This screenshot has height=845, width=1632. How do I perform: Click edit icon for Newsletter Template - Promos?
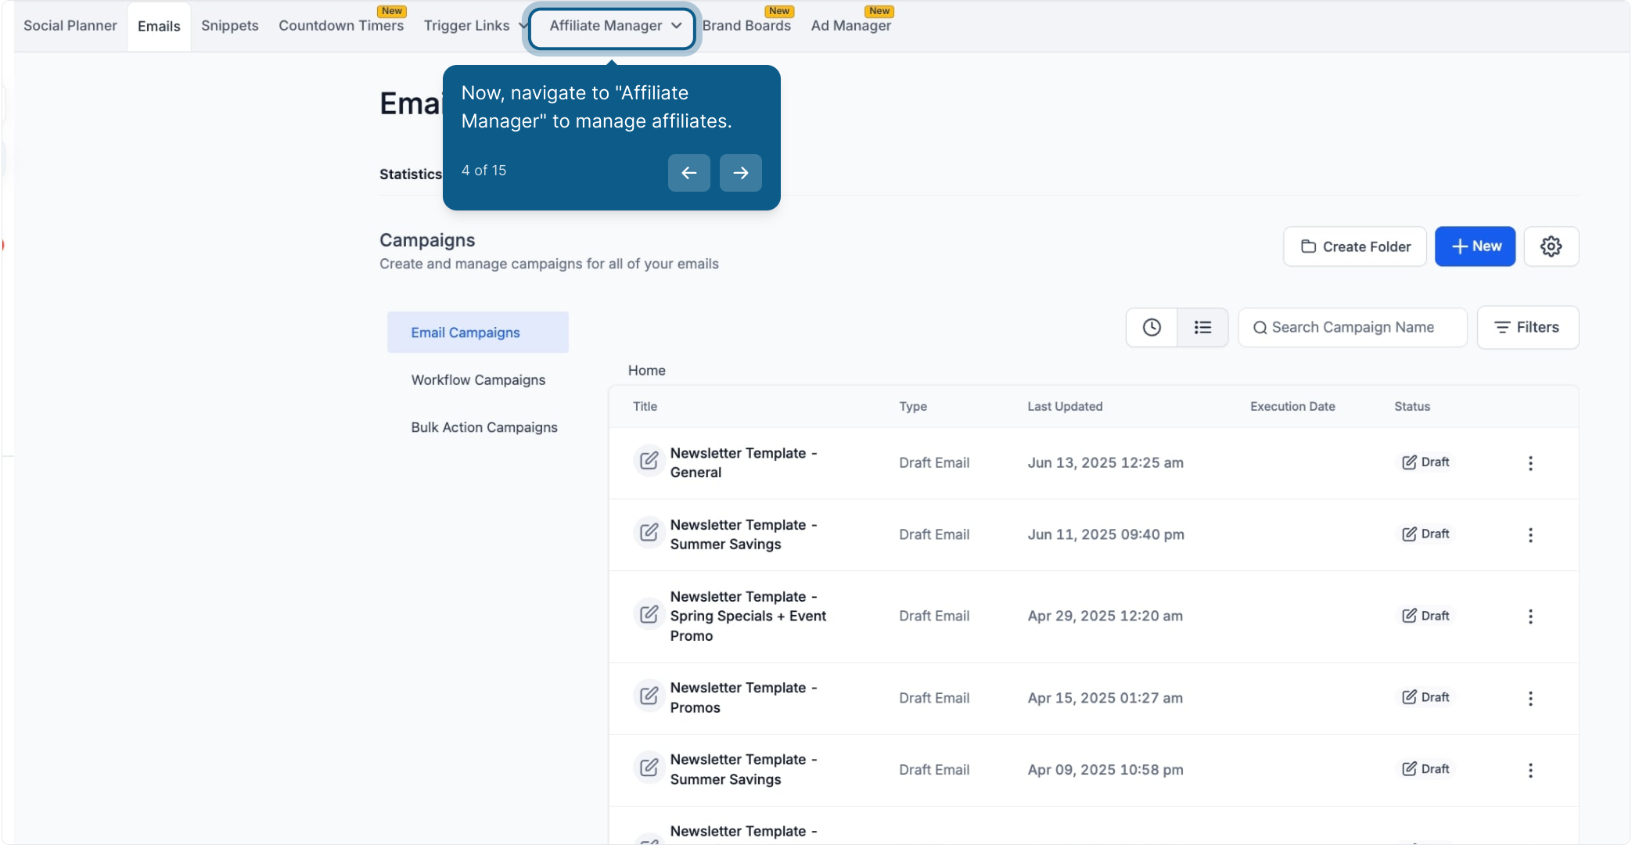point(649,696)
